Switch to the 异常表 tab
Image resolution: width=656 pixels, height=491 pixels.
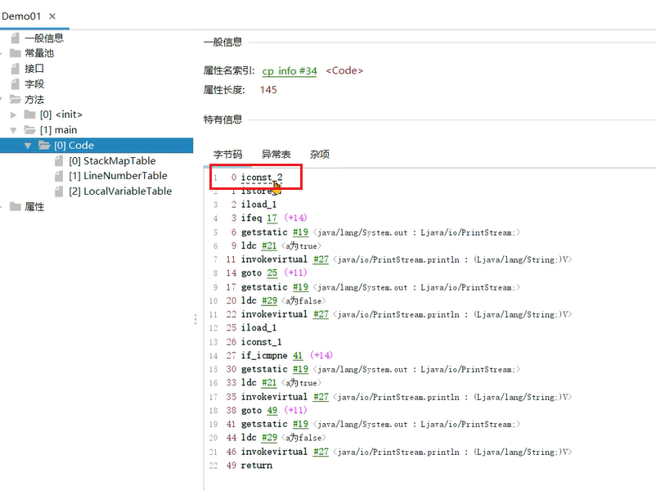click(x=276, y=154)
